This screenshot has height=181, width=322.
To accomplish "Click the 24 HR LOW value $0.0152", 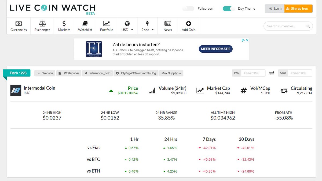I will pyautogui.click(x=110, y=118).
